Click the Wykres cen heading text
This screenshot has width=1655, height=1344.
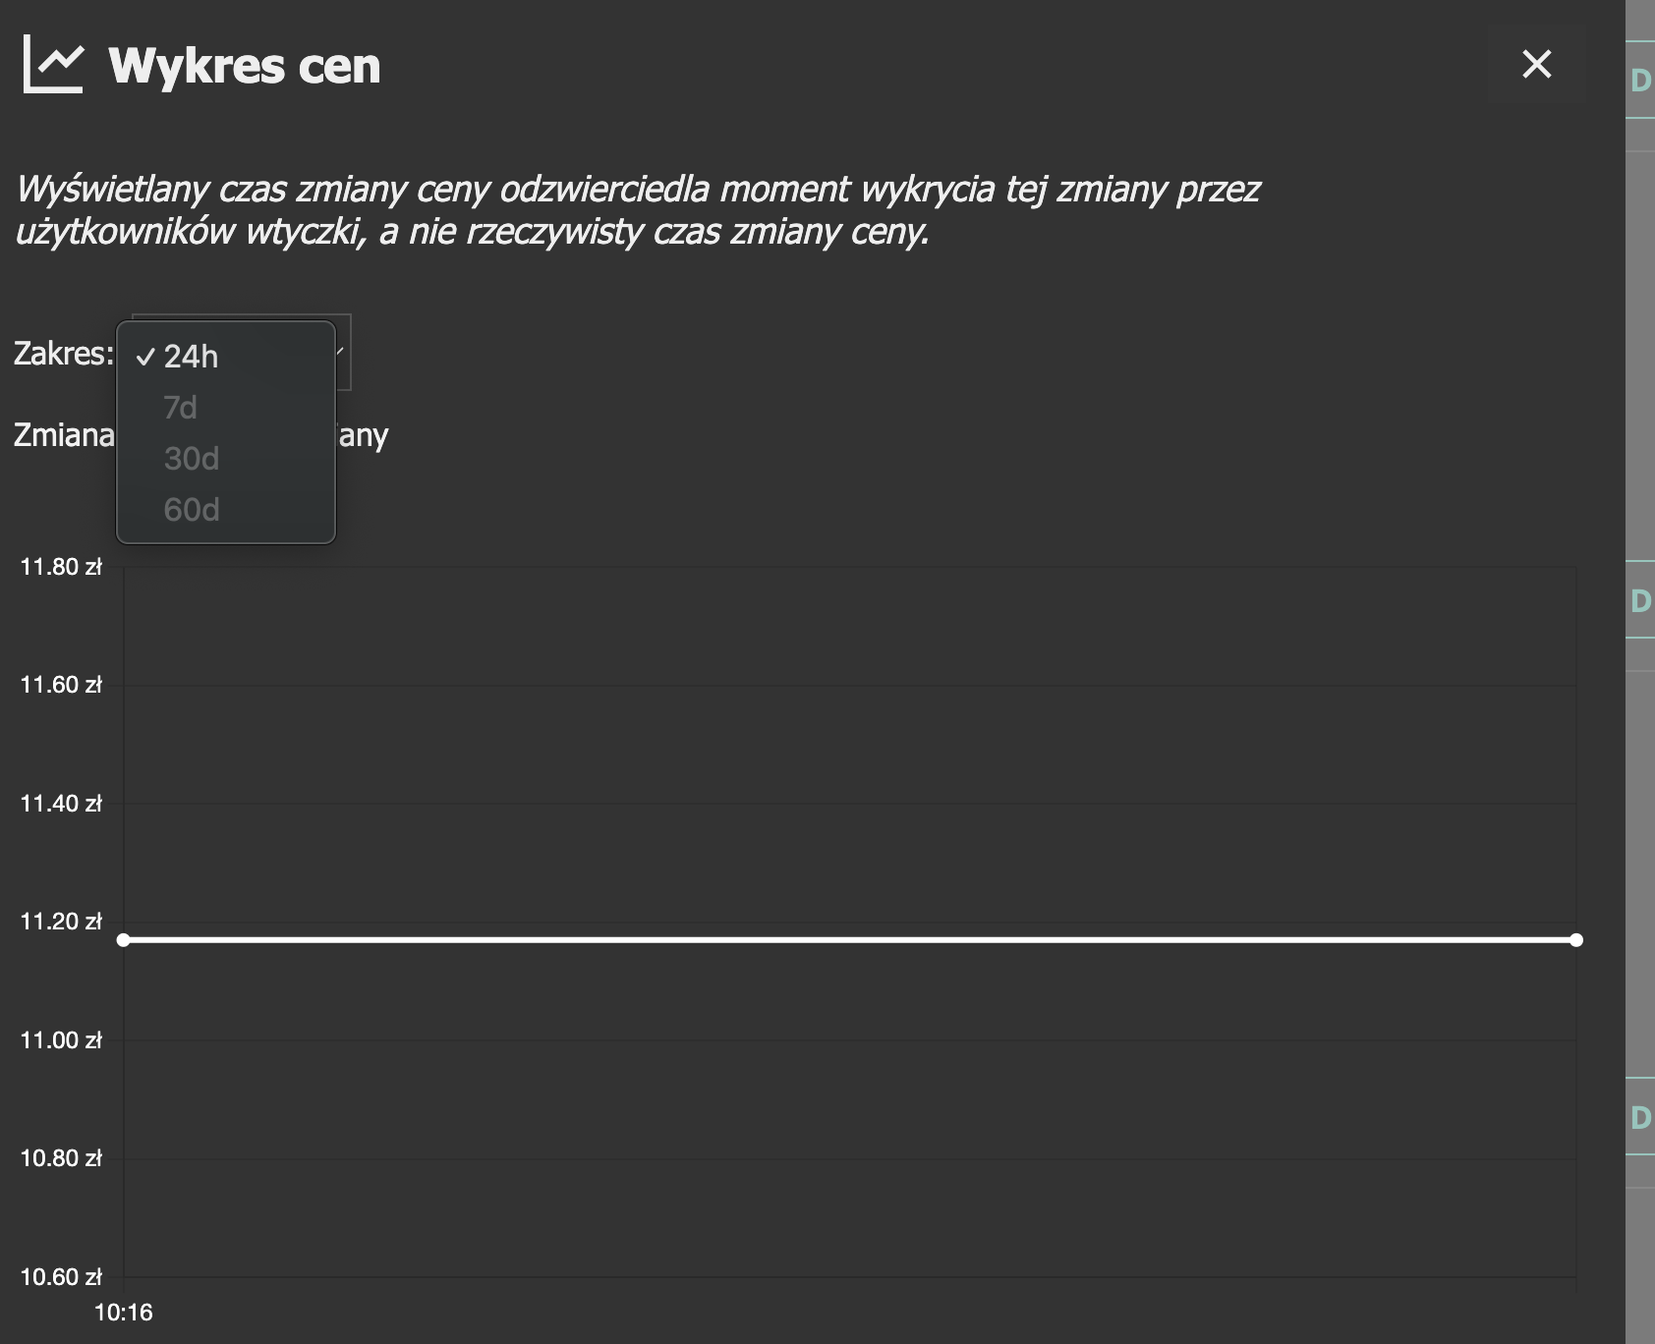[245, 66]
